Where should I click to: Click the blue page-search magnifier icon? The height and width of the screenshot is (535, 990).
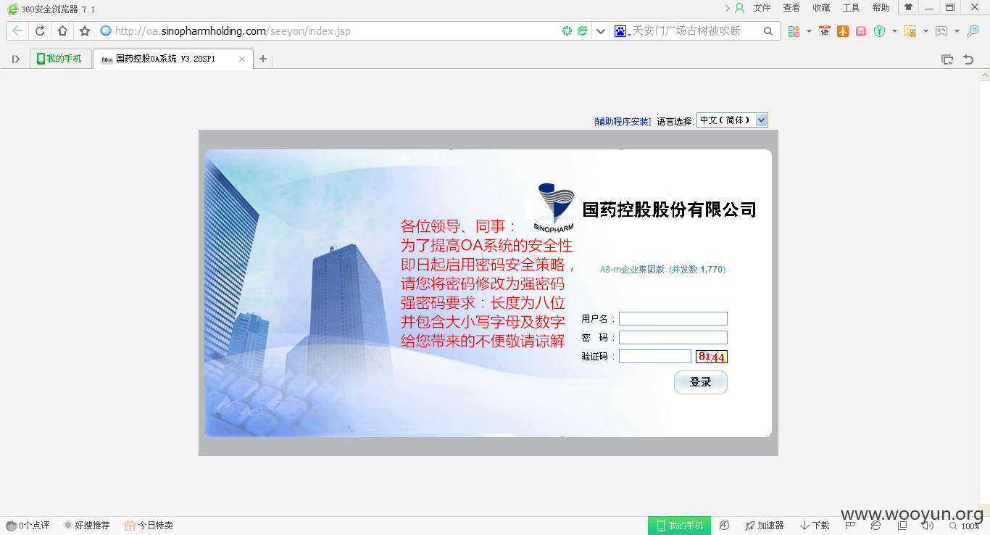coord(973,31)
